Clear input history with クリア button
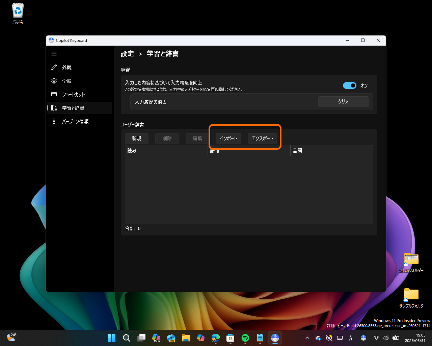Viewport: 432px width, 346px height. tap(344, 102)
